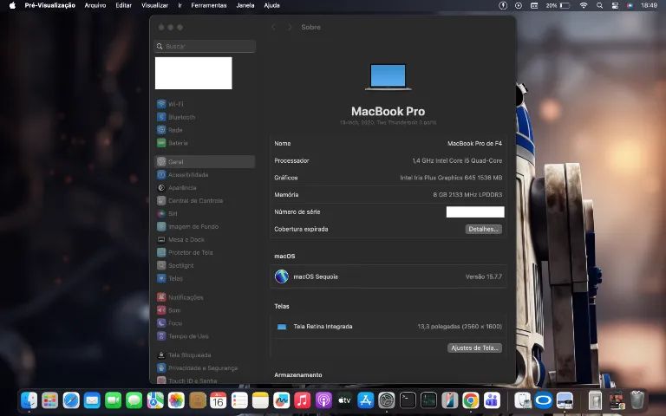Open Microsoft Teams from the Dock
Viewport: 666px width, 416px height.
click(x=492, y=400)
